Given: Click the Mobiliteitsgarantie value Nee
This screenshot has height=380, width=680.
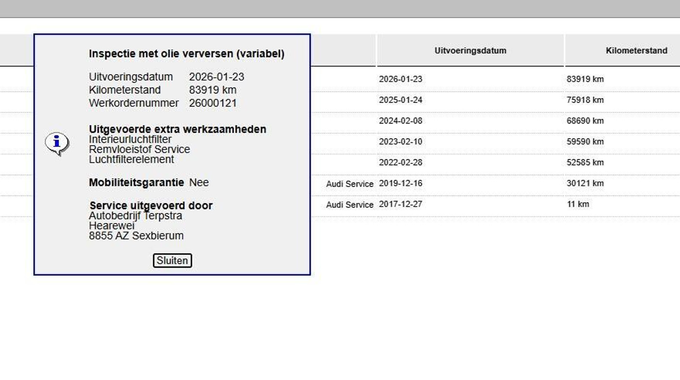Looking at the screenshot, I should [x=199, y=183].
